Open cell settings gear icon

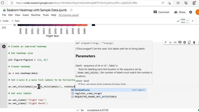(x=184, y=42)
